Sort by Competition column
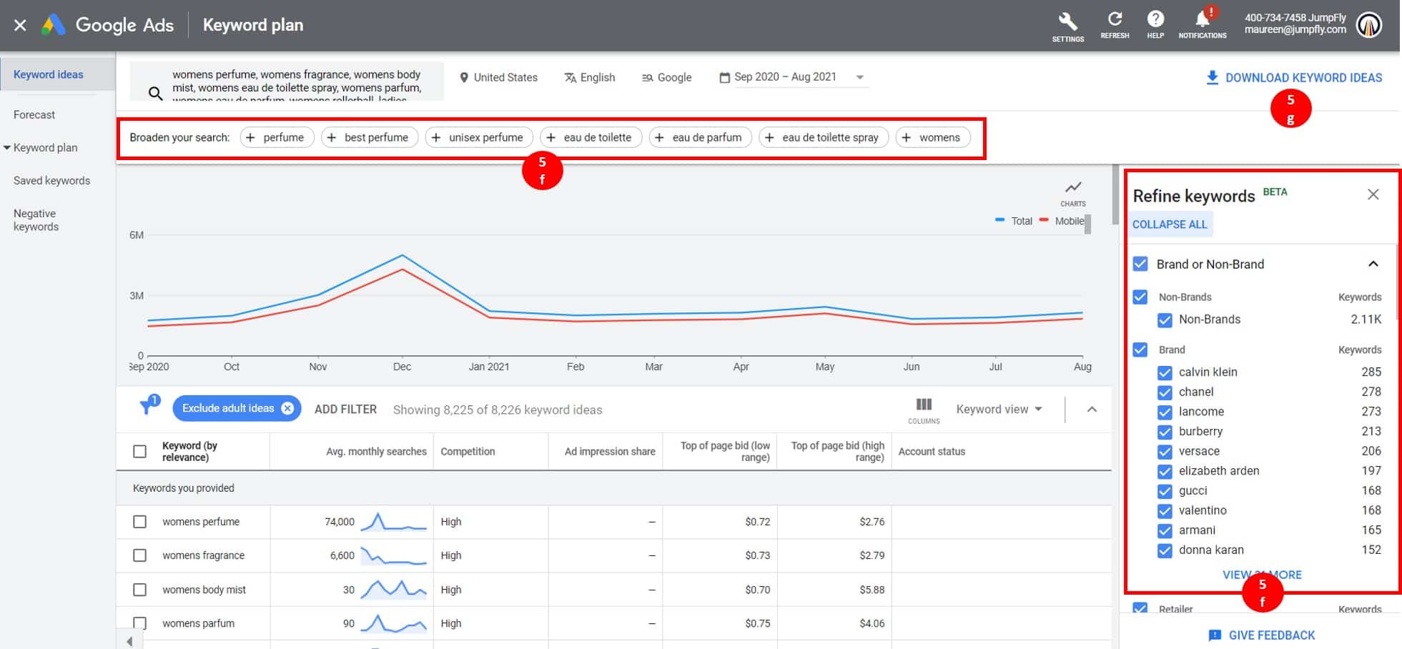Image resolution: width=1402 pixels, height=649 pixels. [468, 451]
